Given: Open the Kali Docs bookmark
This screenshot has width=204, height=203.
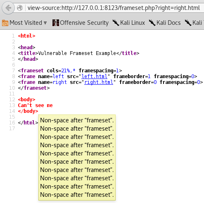Looking at the screenshot, I should [x=165, y=23].
